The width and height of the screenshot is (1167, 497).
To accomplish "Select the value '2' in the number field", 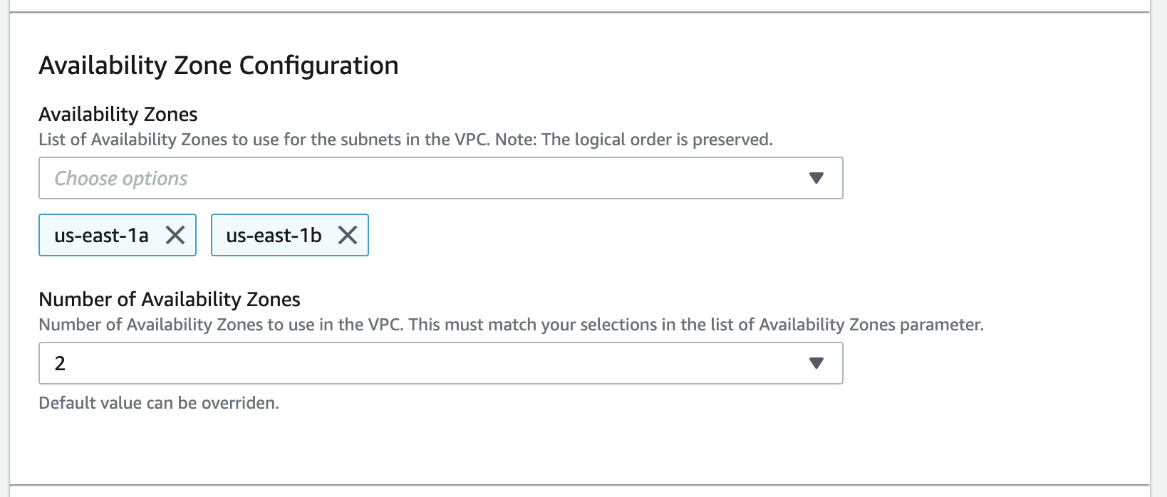I will click(61, 363).
